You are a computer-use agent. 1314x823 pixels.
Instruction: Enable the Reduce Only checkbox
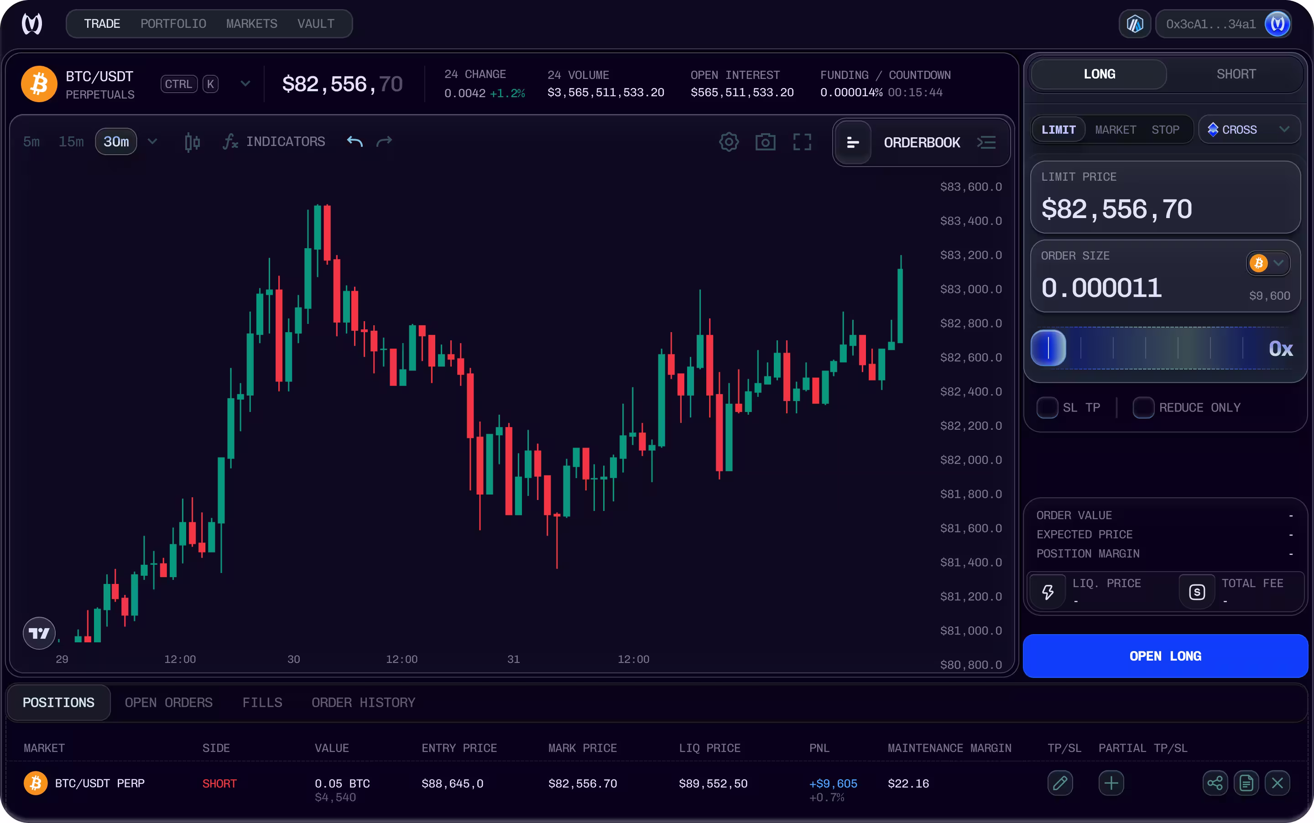pyautogui.click(x=1143, y=407)
